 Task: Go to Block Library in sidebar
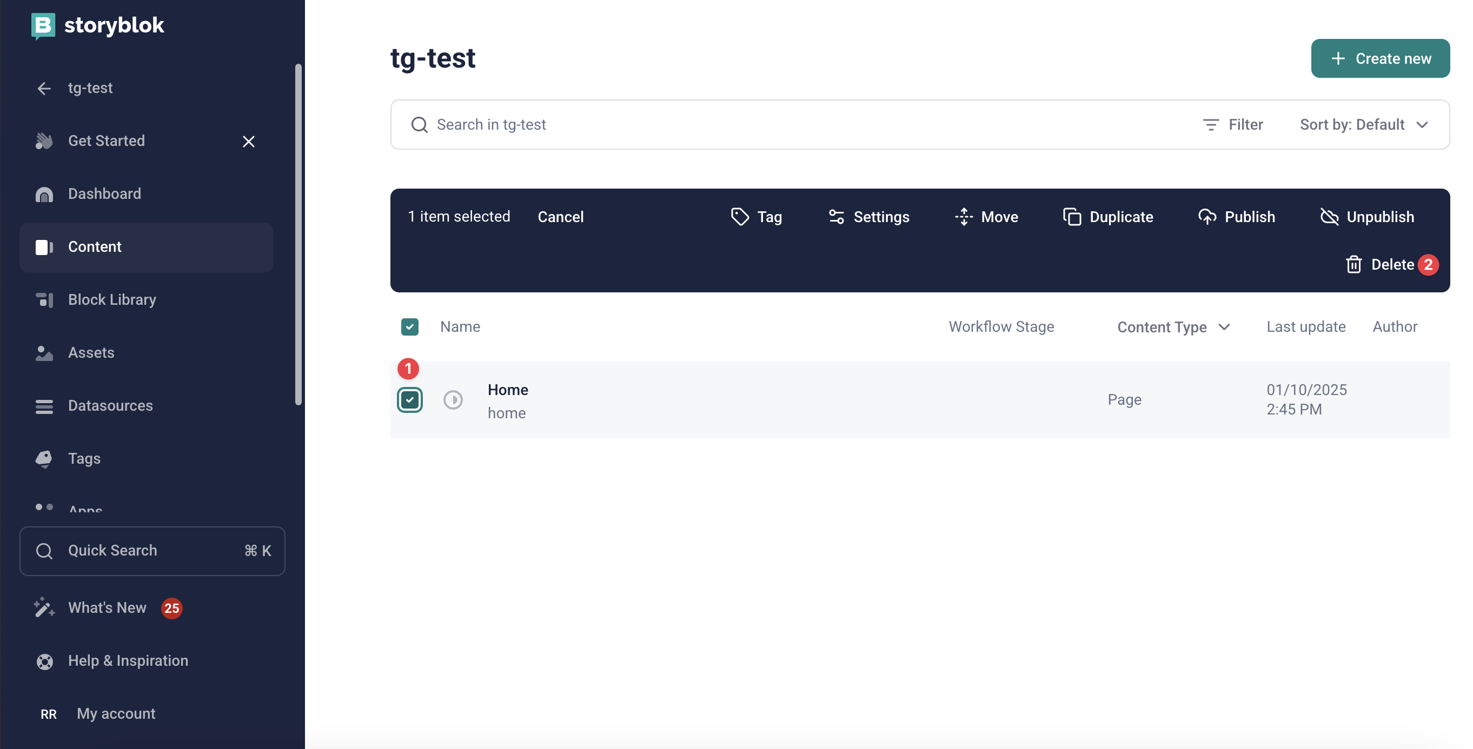pos(111,299)
